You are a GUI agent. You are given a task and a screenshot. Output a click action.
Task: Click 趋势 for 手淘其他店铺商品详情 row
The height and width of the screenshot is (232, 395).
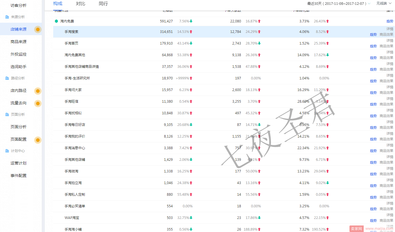(x=373, y=69)
